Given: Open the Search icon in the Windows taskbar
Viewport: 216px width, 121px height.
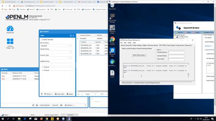Looking at the screenshot, I should (x=8, y=119).
